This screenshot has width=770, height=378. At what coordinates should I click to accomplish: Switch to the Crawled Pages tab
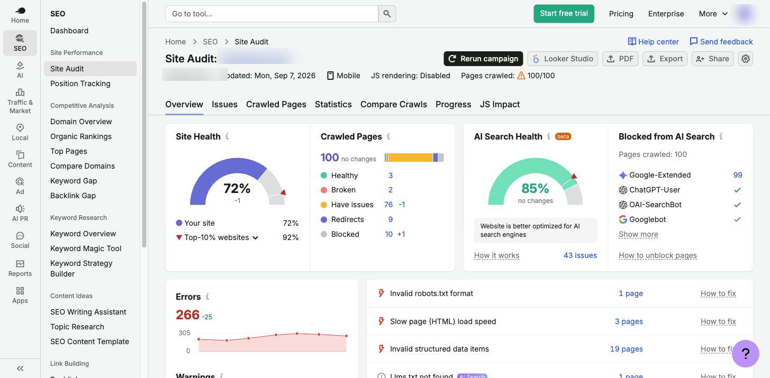pyautogui.click(x=276, y=104)
